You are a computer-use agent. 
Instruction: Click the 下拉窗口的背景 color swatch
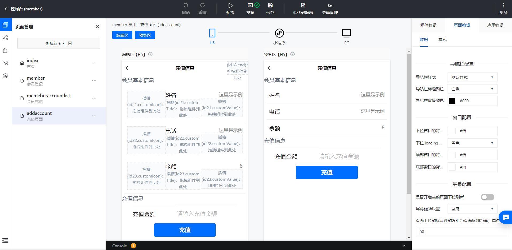[x=452, y=131]
